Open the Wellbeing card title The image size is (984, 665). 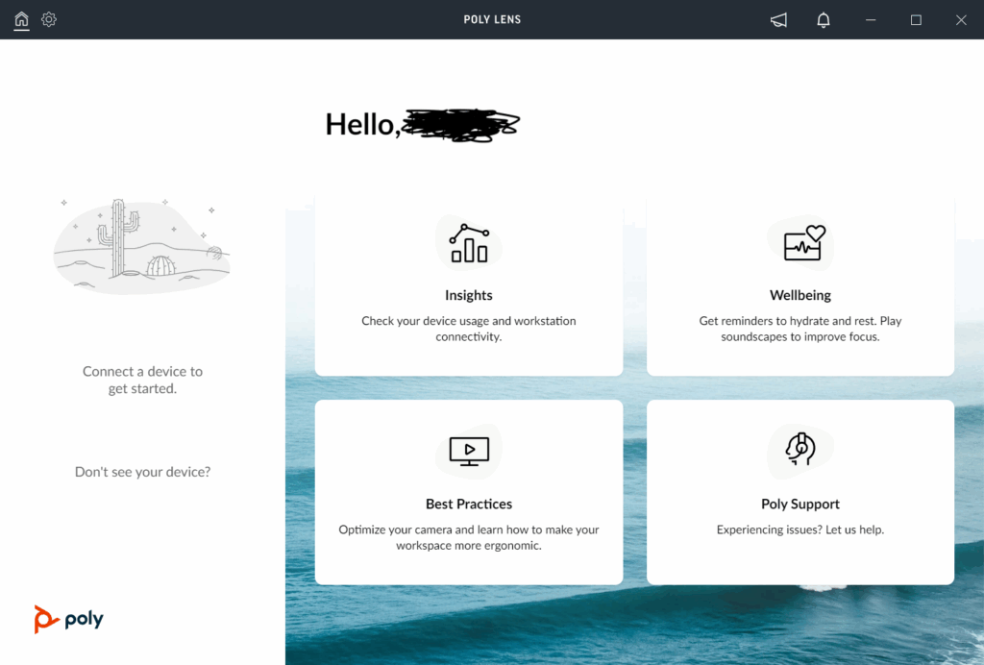point(800,295)
